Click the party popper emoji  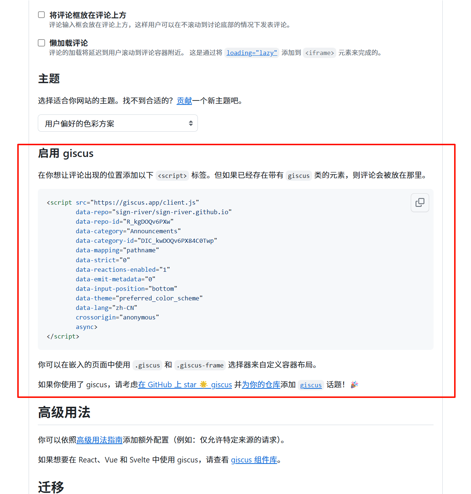[354, 384]
